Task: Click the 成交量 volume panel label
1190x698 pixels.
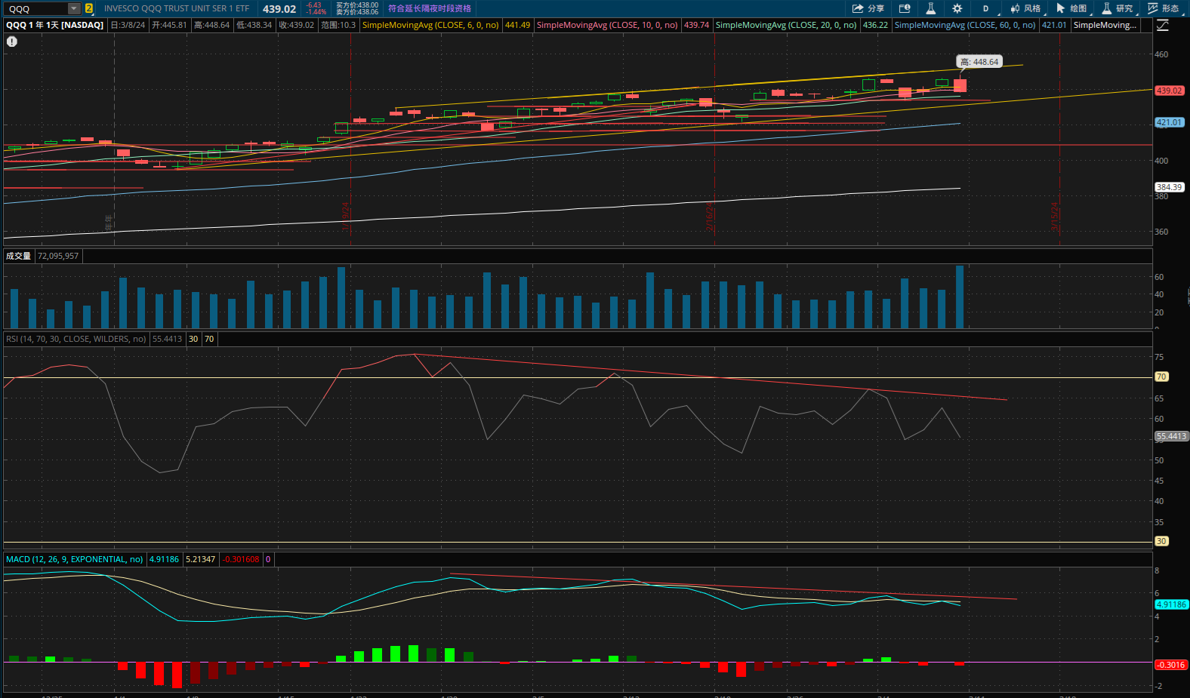Action: [19, 256]
